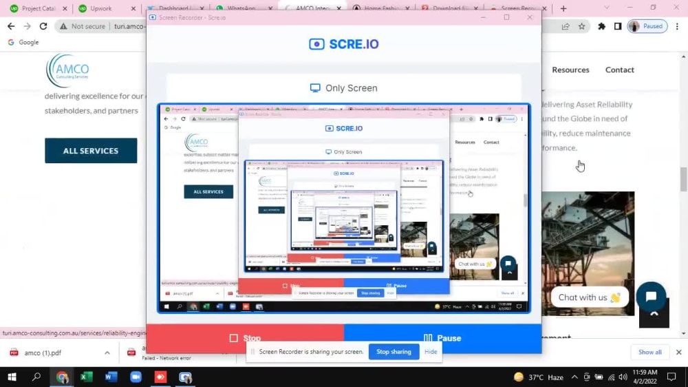Go back in browser
This screenshot has height=387, width=688.
click(x=11, y=26)
